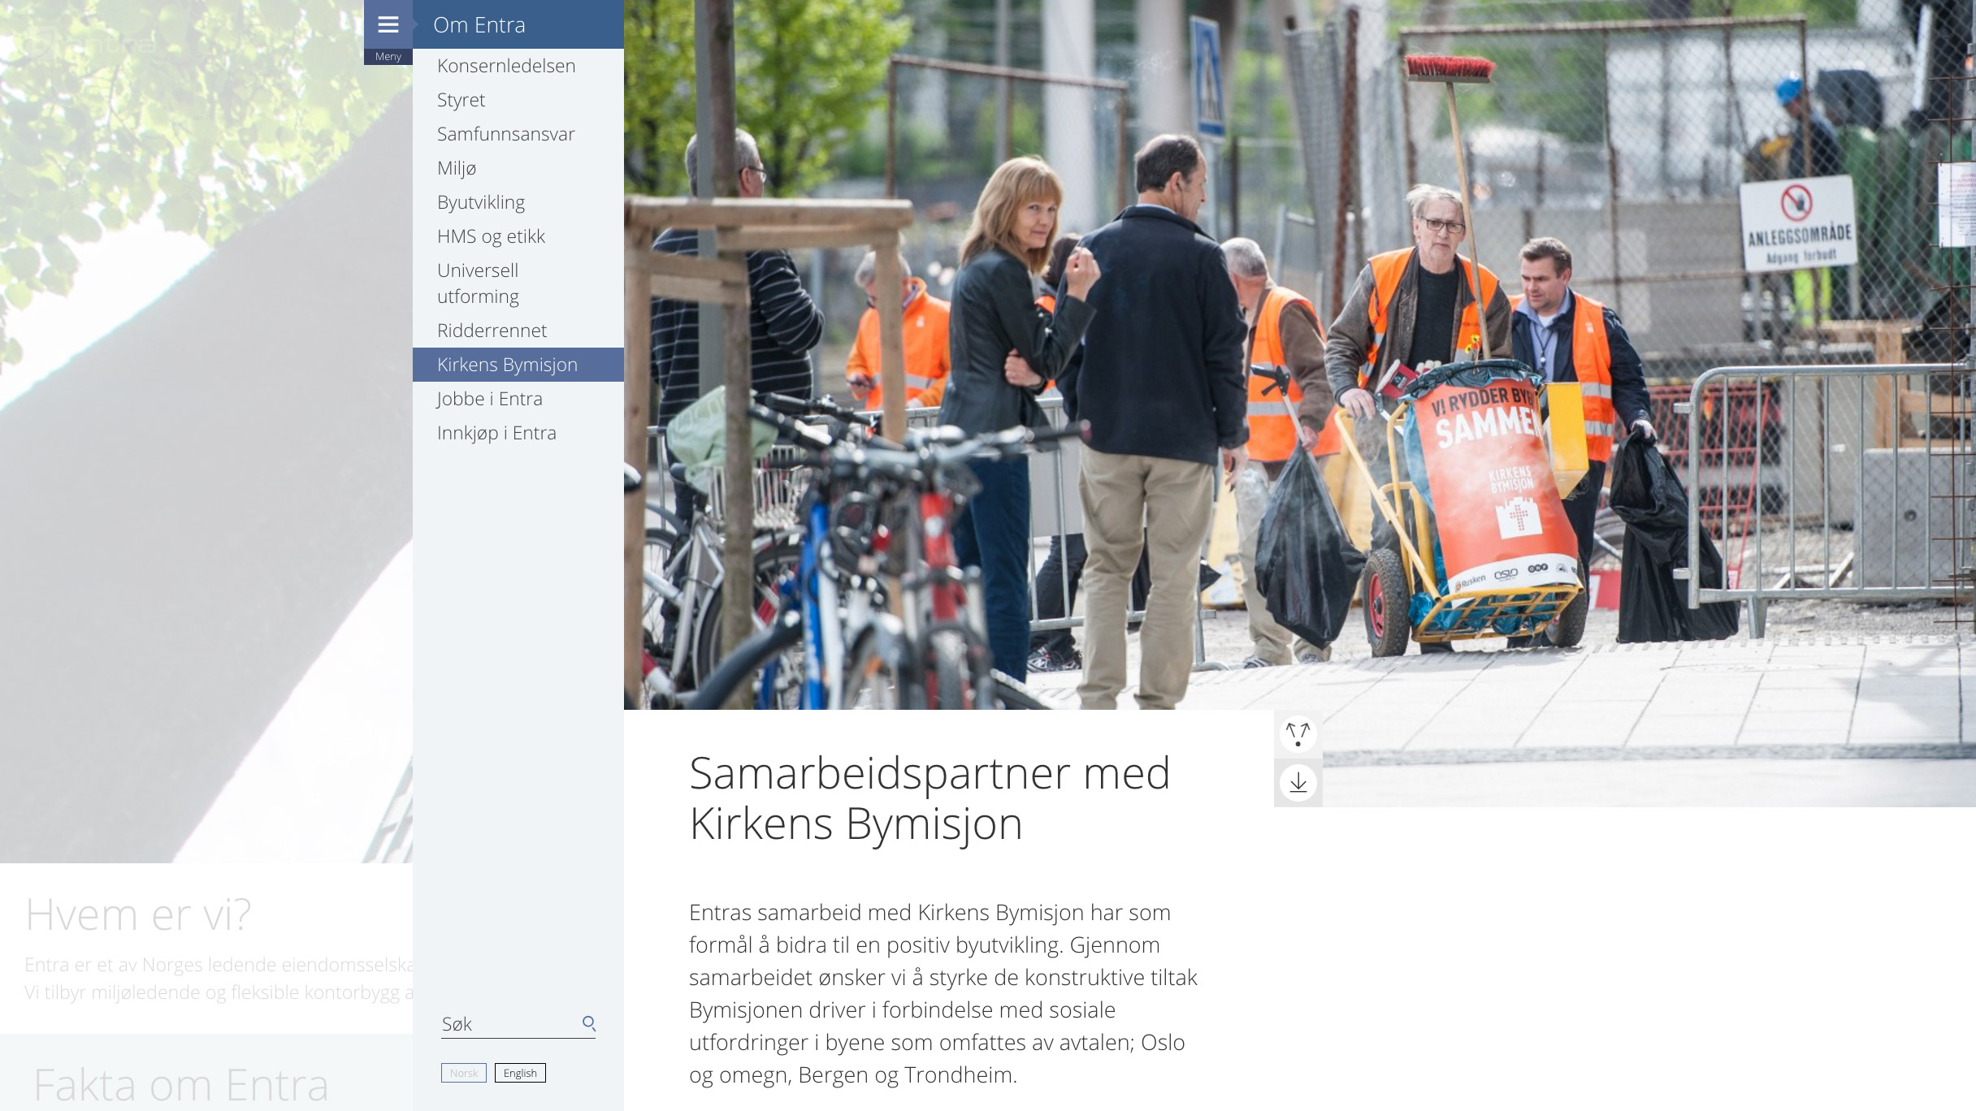The width and height of the screenshot is (1976, 1111).
Task: Open Innkjøp i Entra page
Action: tap(518, 433)
